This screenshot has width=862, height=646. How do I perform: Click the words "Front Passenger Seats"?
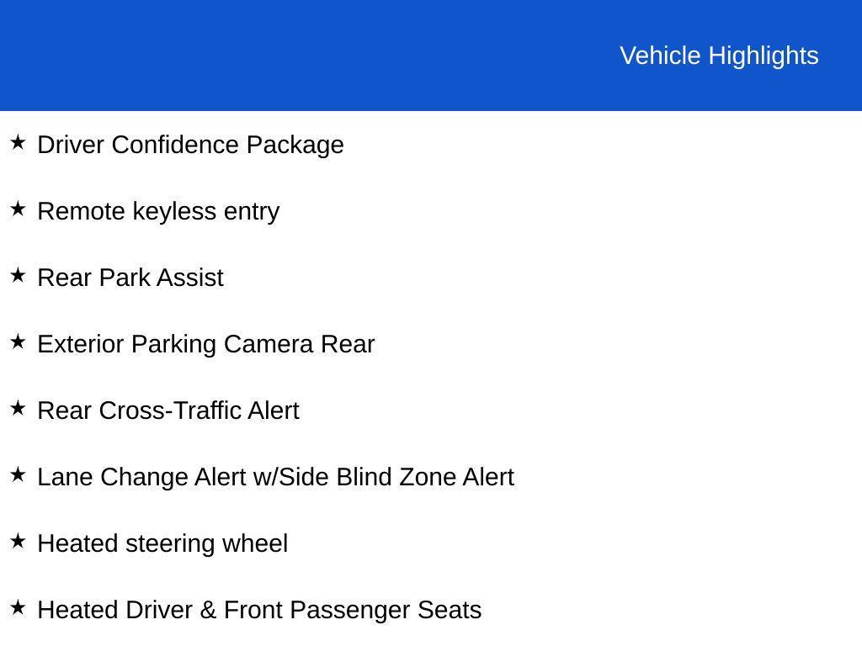[353, 610]
